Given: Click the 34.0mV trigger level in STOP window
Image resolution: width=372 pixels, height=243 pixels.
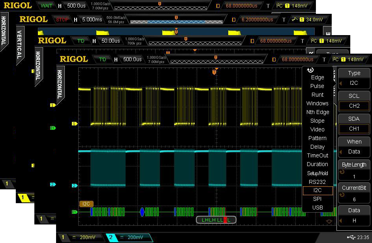Looking at the screenshot, I should [314, 20].
